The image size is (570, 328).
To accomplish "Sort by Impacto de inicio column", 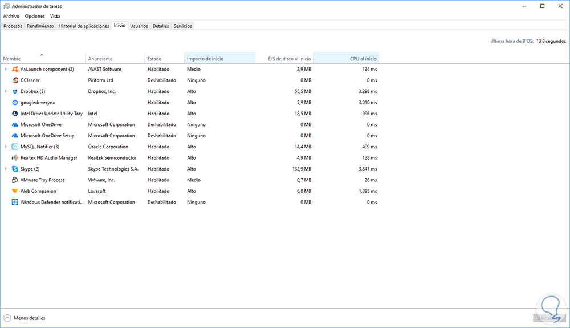I will point(220,58).
